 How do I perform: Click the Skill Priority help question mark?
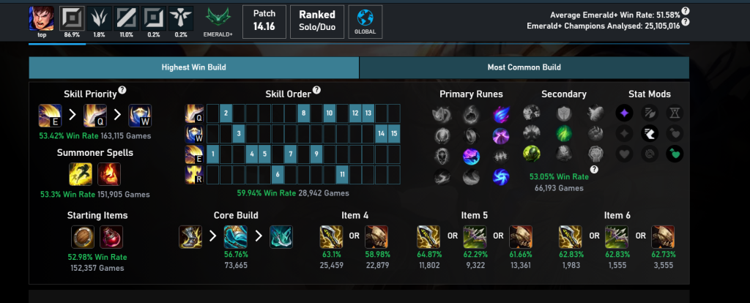pyautogui.click(x=122, y=90)
